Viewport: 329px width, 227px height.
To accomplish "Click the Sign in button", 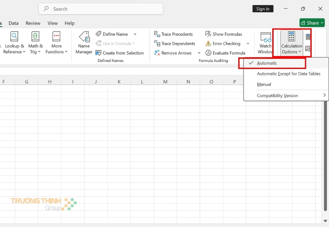I will coord(263,8).
